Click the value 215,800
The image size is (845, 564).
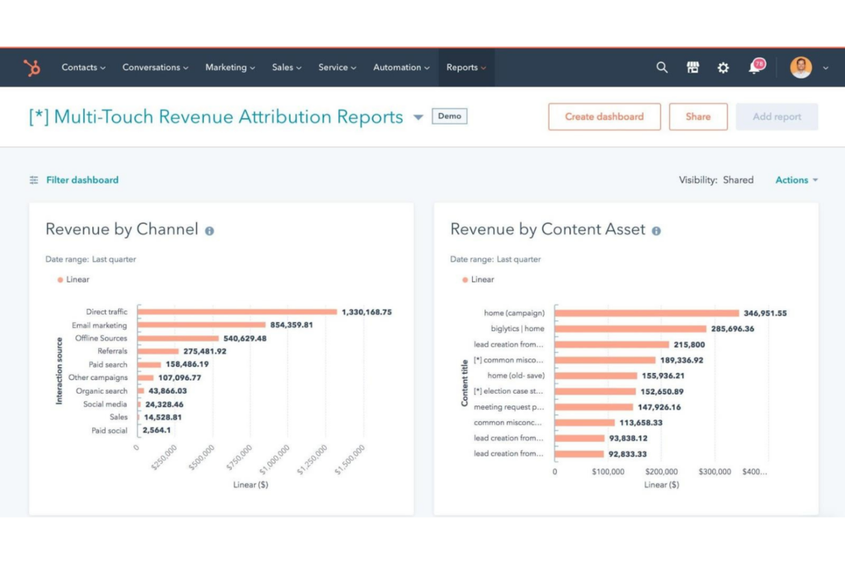click(x=689, y=344)
